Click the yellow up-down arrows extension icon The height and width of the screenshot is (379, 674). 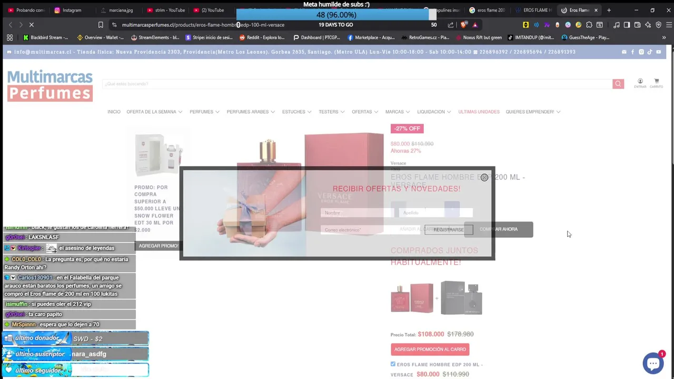pyautogui.click(x=526, y=25)
